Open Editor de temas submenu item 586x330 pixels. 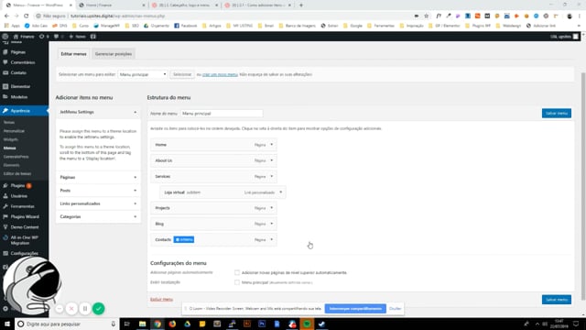tap(17, 173)
